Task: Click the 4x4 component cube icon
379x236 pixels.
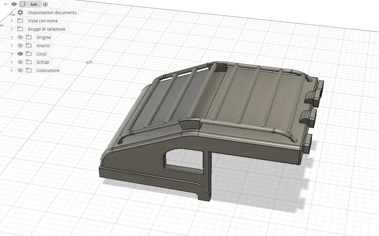Action: [x=22, y=4]
